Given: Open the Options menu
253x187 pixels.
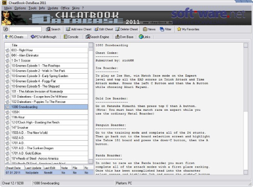Looking at the screenshot, I should pyautogui.click(x=20, y=8).
